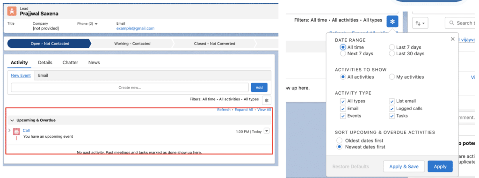Select Last 30 days radio button
479x178 pixels.
[x=392, y=53]
